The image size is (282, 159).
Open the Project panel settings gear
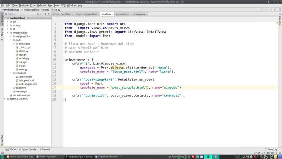(45, 14)
